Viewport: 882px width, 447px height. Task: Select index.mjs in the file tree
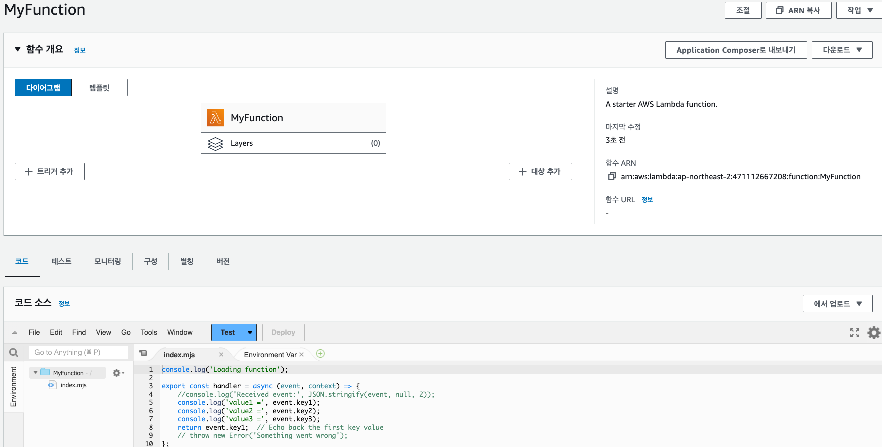tap(74, 385)
